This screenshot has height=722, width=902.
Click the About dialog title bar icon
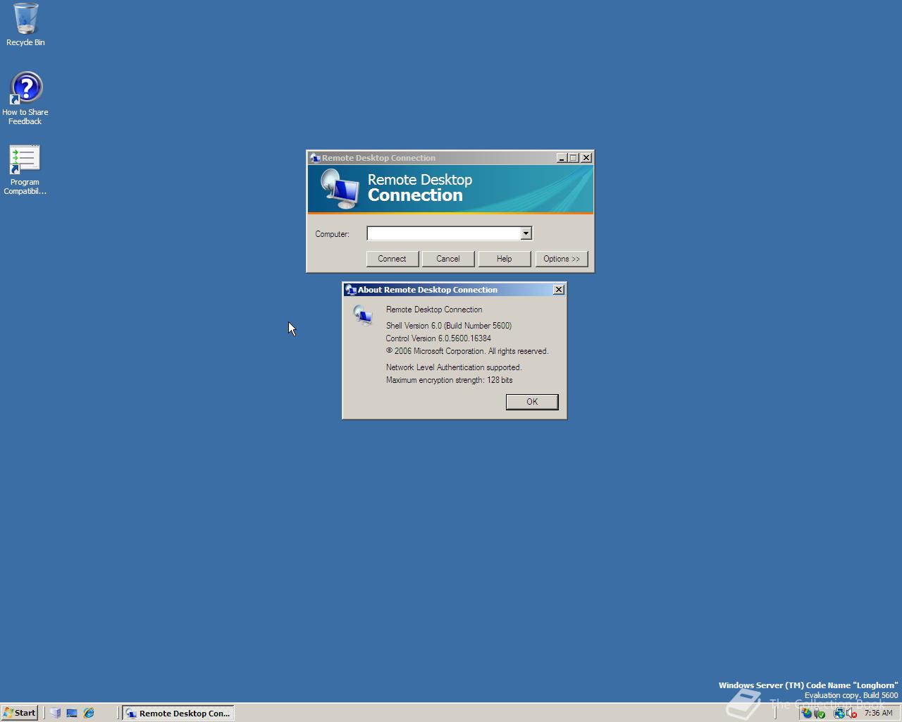pos(351,290)
